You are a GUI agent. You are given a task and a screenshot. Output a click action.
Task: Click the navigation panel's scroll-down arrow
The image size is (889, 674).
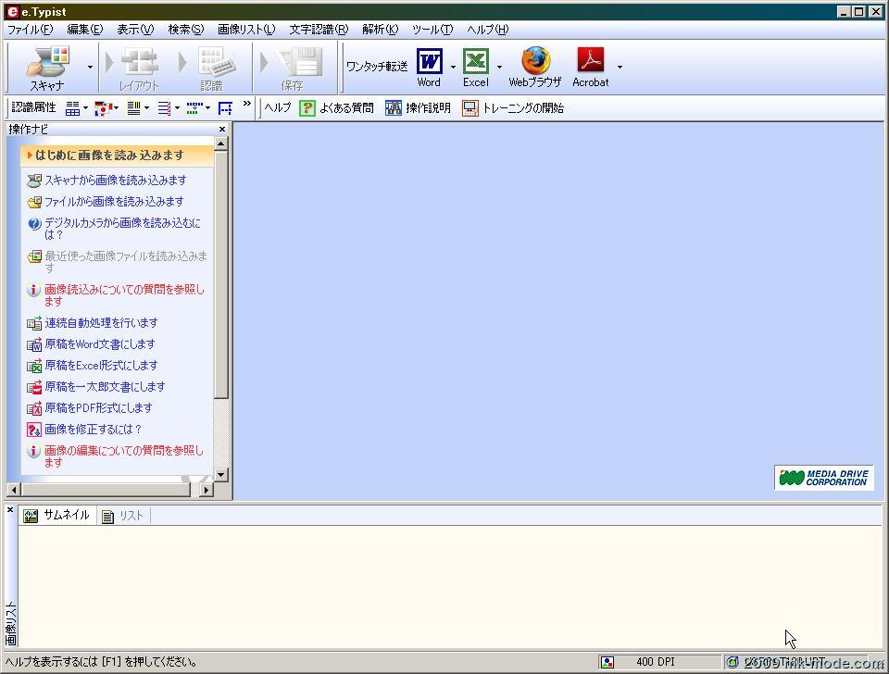point(220,475)
